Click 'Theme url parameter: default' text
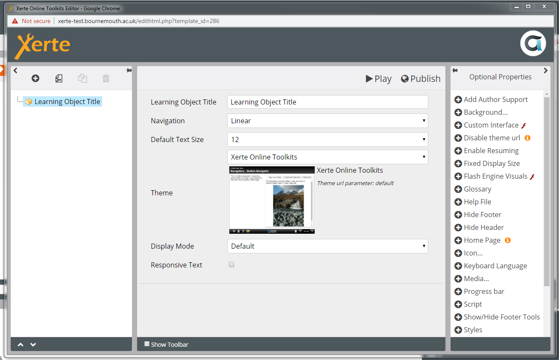The image size is (559, 360). tap(355, 183)
